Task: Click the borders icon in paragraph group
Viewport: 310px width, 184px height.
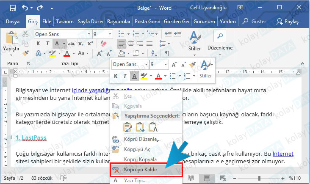Action: (136, 53)
